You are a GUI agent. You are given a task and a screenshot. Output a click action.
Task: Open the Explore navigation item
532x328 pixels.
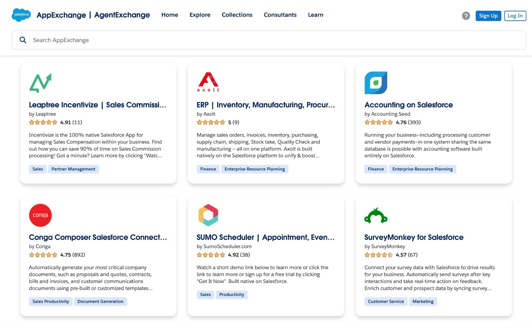200,15
